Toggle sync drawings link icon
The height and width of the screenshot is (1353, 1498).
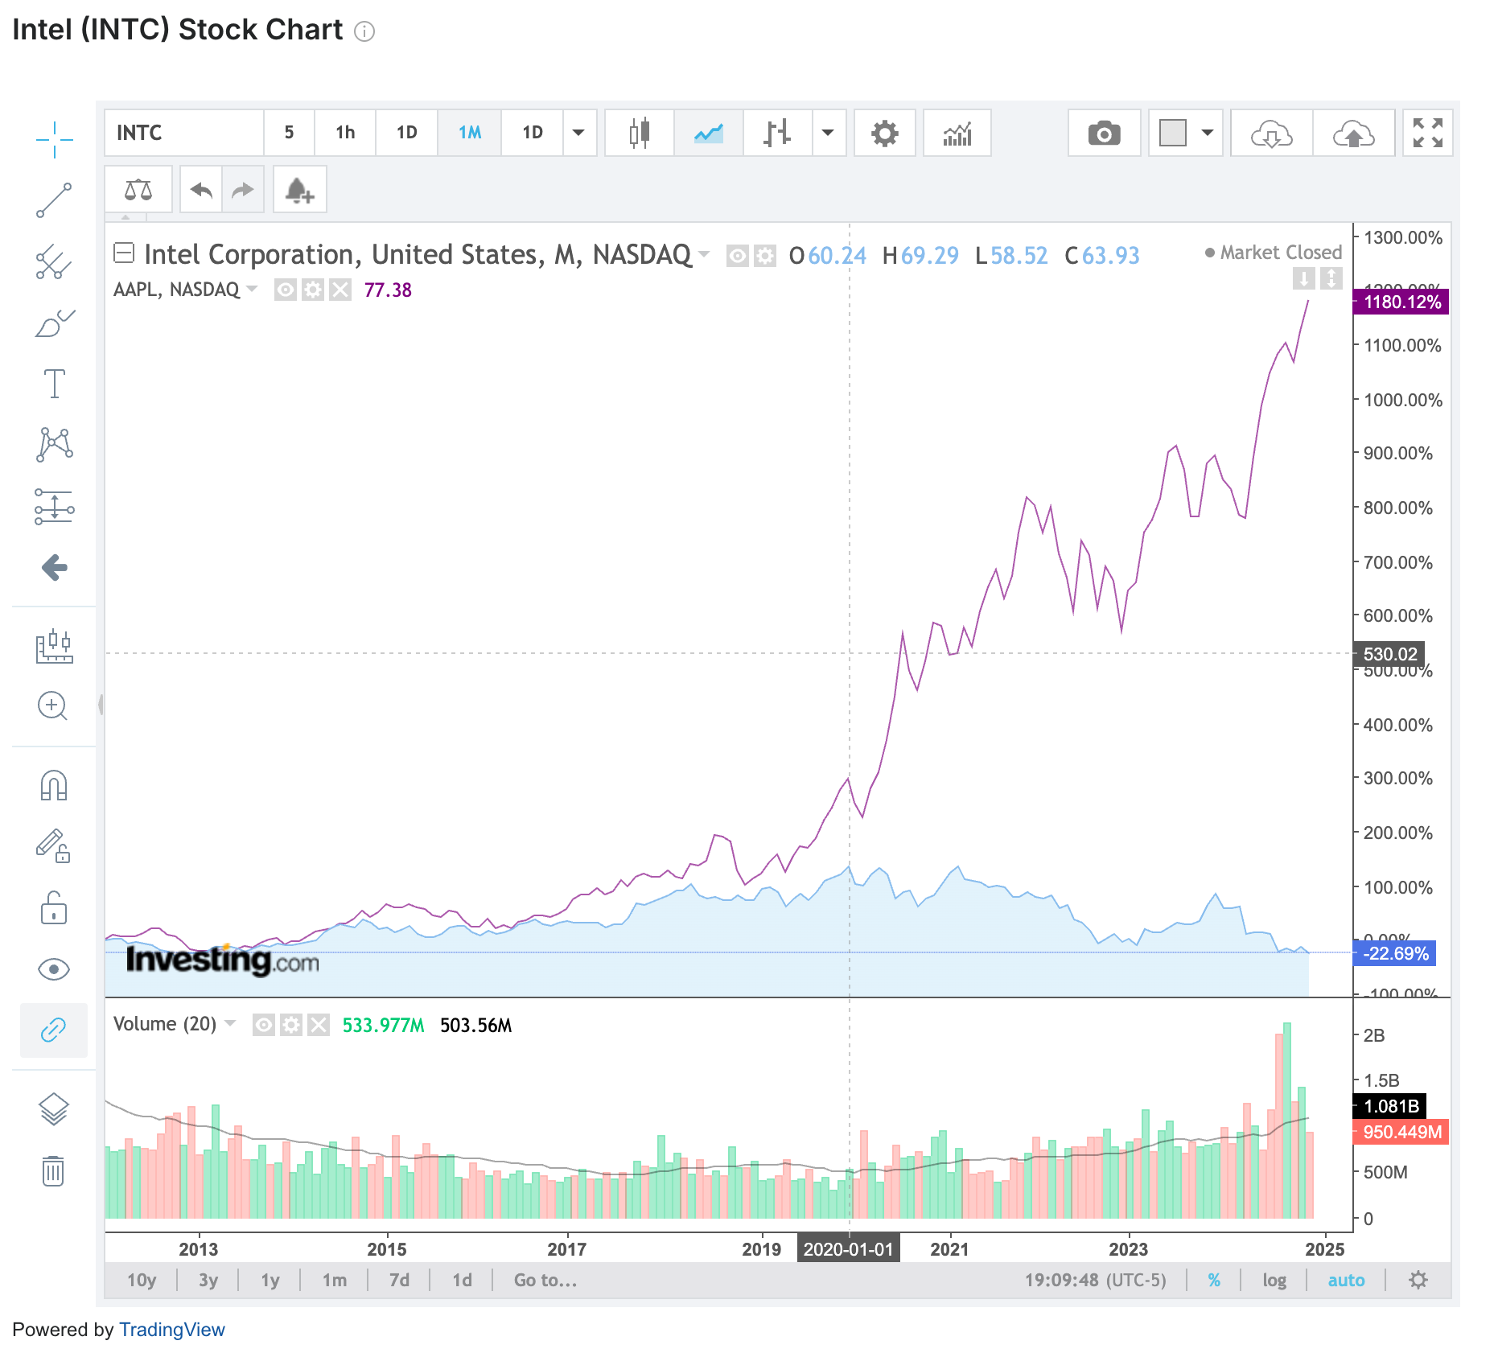[54, 1030]
